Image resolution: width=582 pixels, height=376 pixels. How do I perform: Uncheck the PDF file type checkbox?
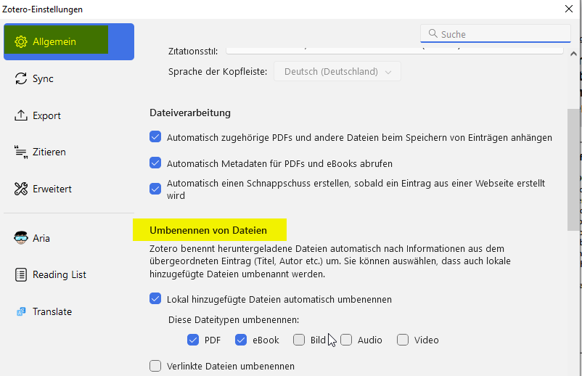(193, 340)
